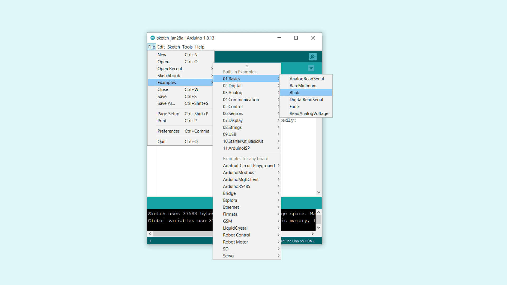Open the Serial Monitor magnifier icon
This screenshot has width=507, height=285.
pos(313,56)
